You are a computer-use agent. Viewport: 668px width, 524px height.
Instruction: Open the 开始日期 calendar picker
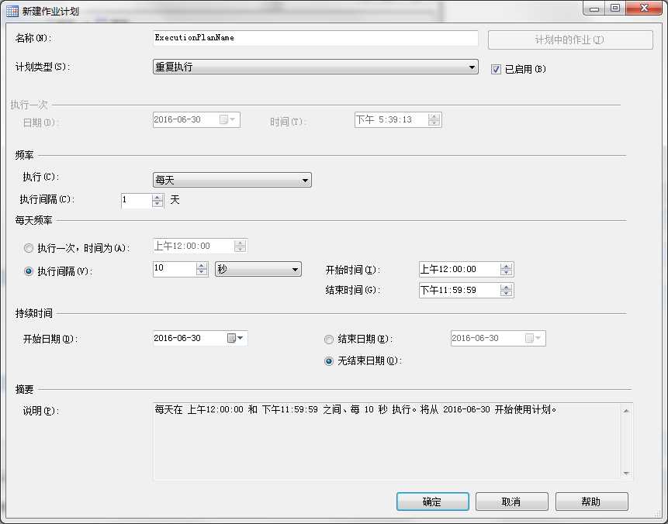235,338
